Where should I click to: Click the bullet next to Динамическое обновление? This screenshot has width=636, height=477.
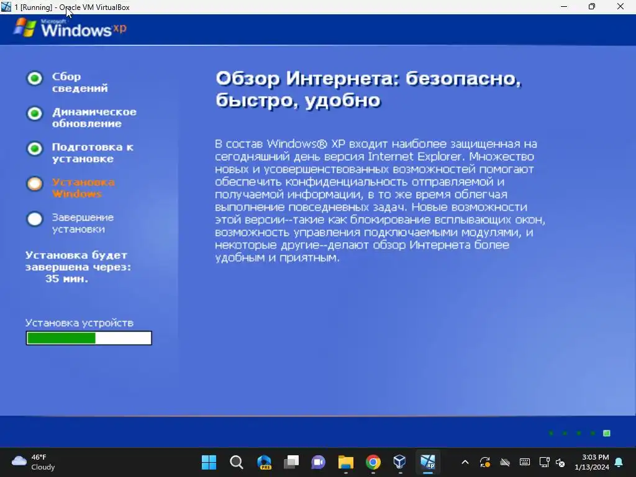pos(35,113)
